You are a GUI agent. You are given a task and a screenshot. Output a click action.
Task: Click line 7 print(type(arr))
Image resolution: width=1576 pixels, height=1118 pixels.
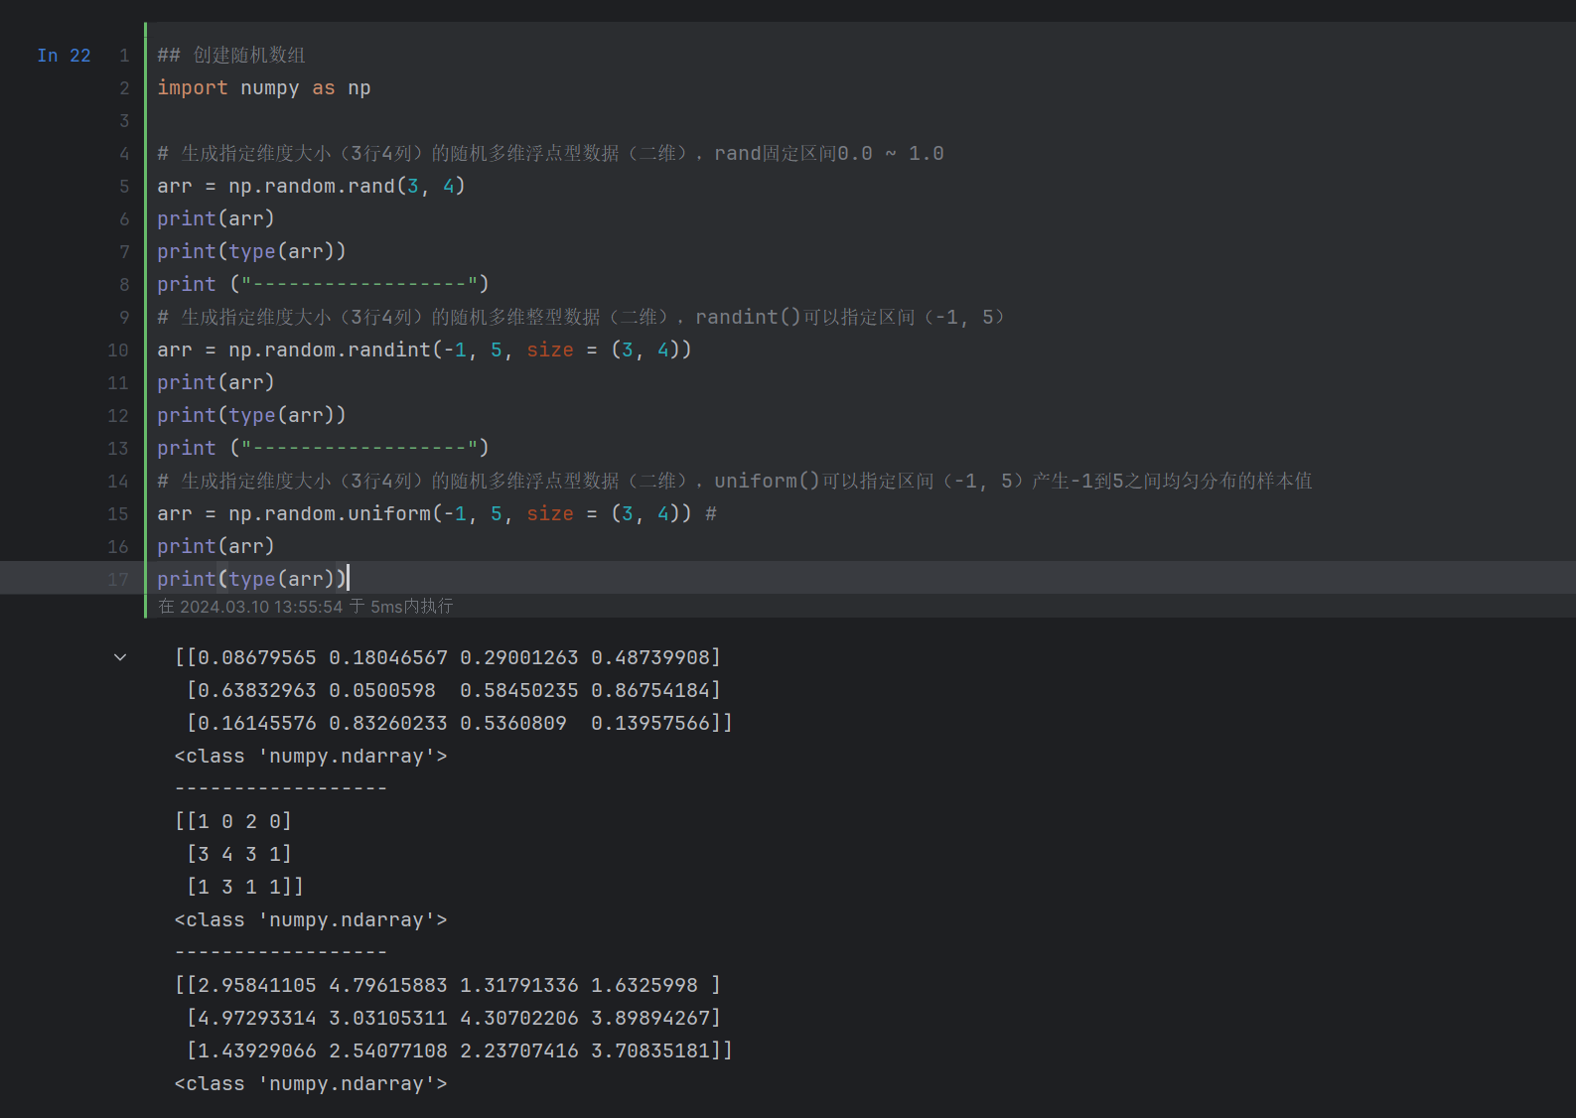pyautogui.click(x=251, y=252)
